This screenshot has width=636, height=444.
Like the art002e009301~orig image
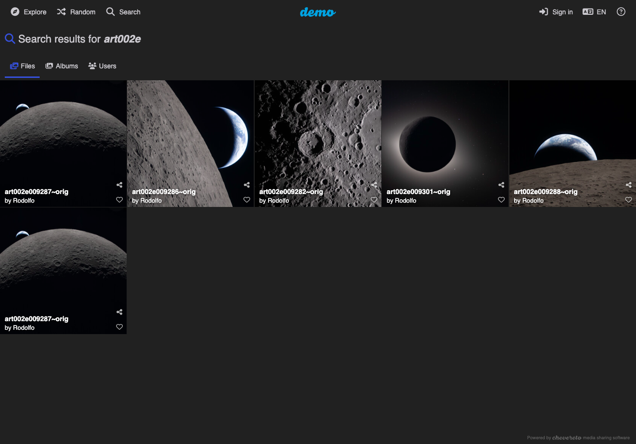[501, 200]
